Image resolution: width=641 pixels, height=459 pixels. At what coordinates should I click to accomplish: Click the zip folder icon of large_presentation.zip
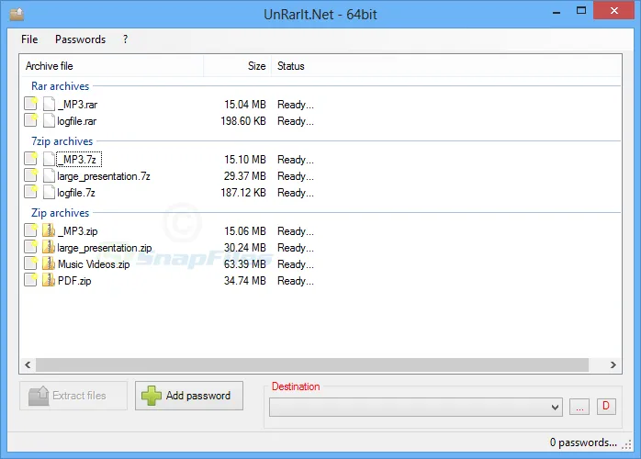[x=49, y=247]
